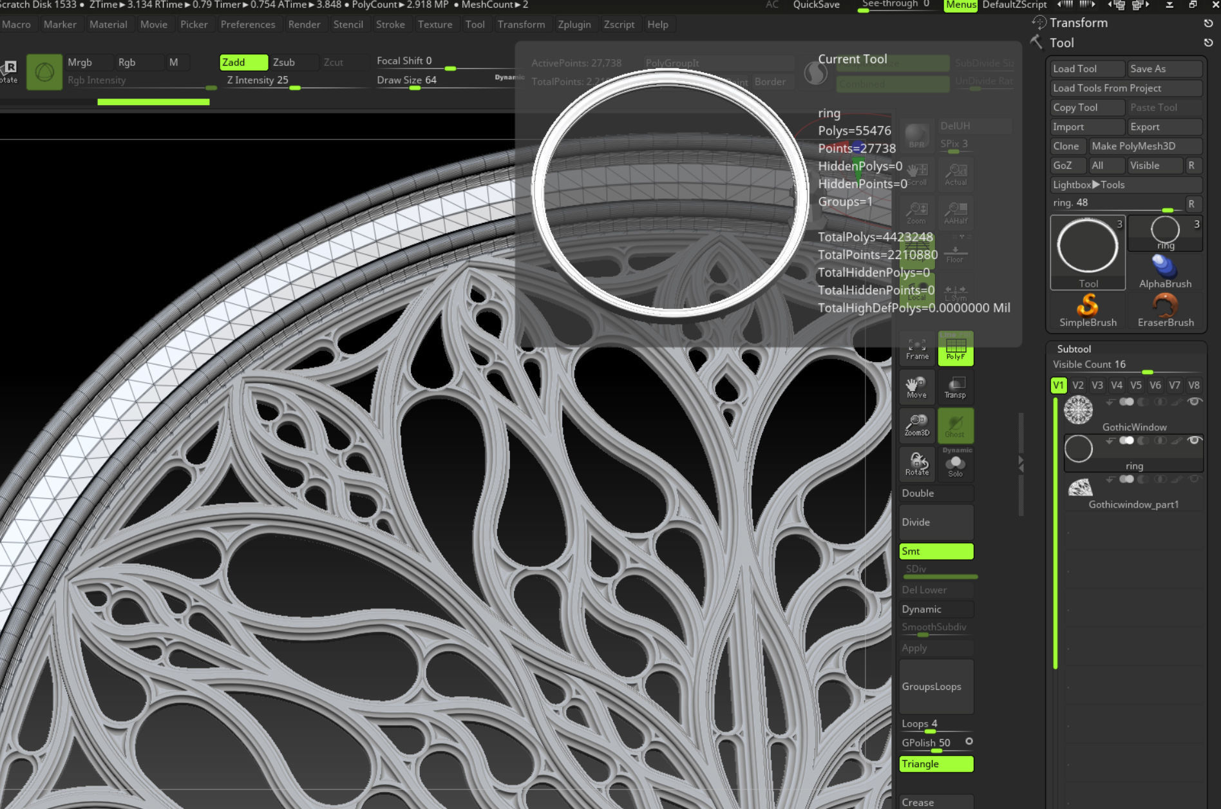This screenshot has width=1221, height=809.
Task: Select the EraserBrush tool icon
Action: pos(1165,310)
